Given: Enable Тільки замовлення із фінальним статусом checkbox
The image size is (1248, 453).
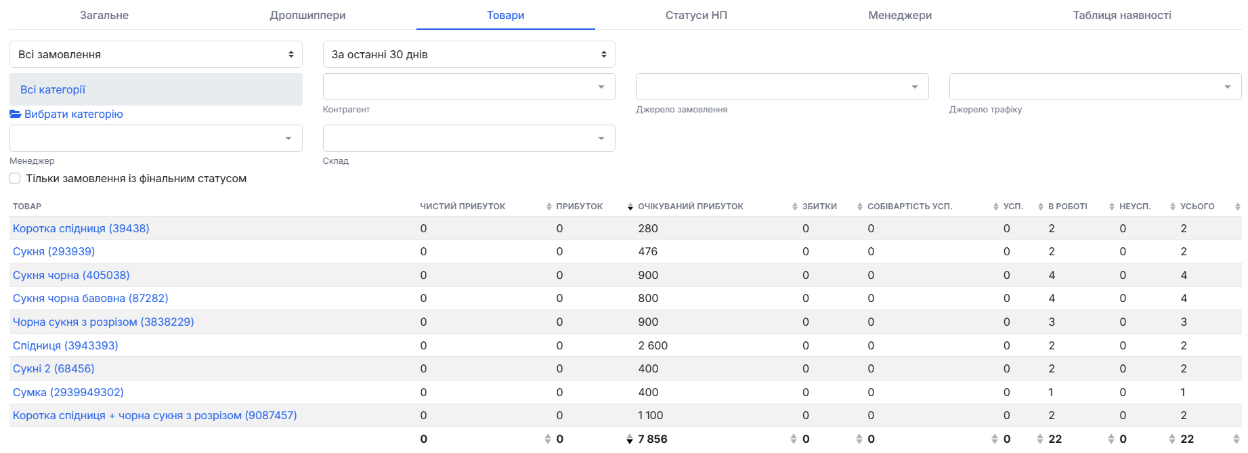Looking at the screenshot, I should point(15,178).
